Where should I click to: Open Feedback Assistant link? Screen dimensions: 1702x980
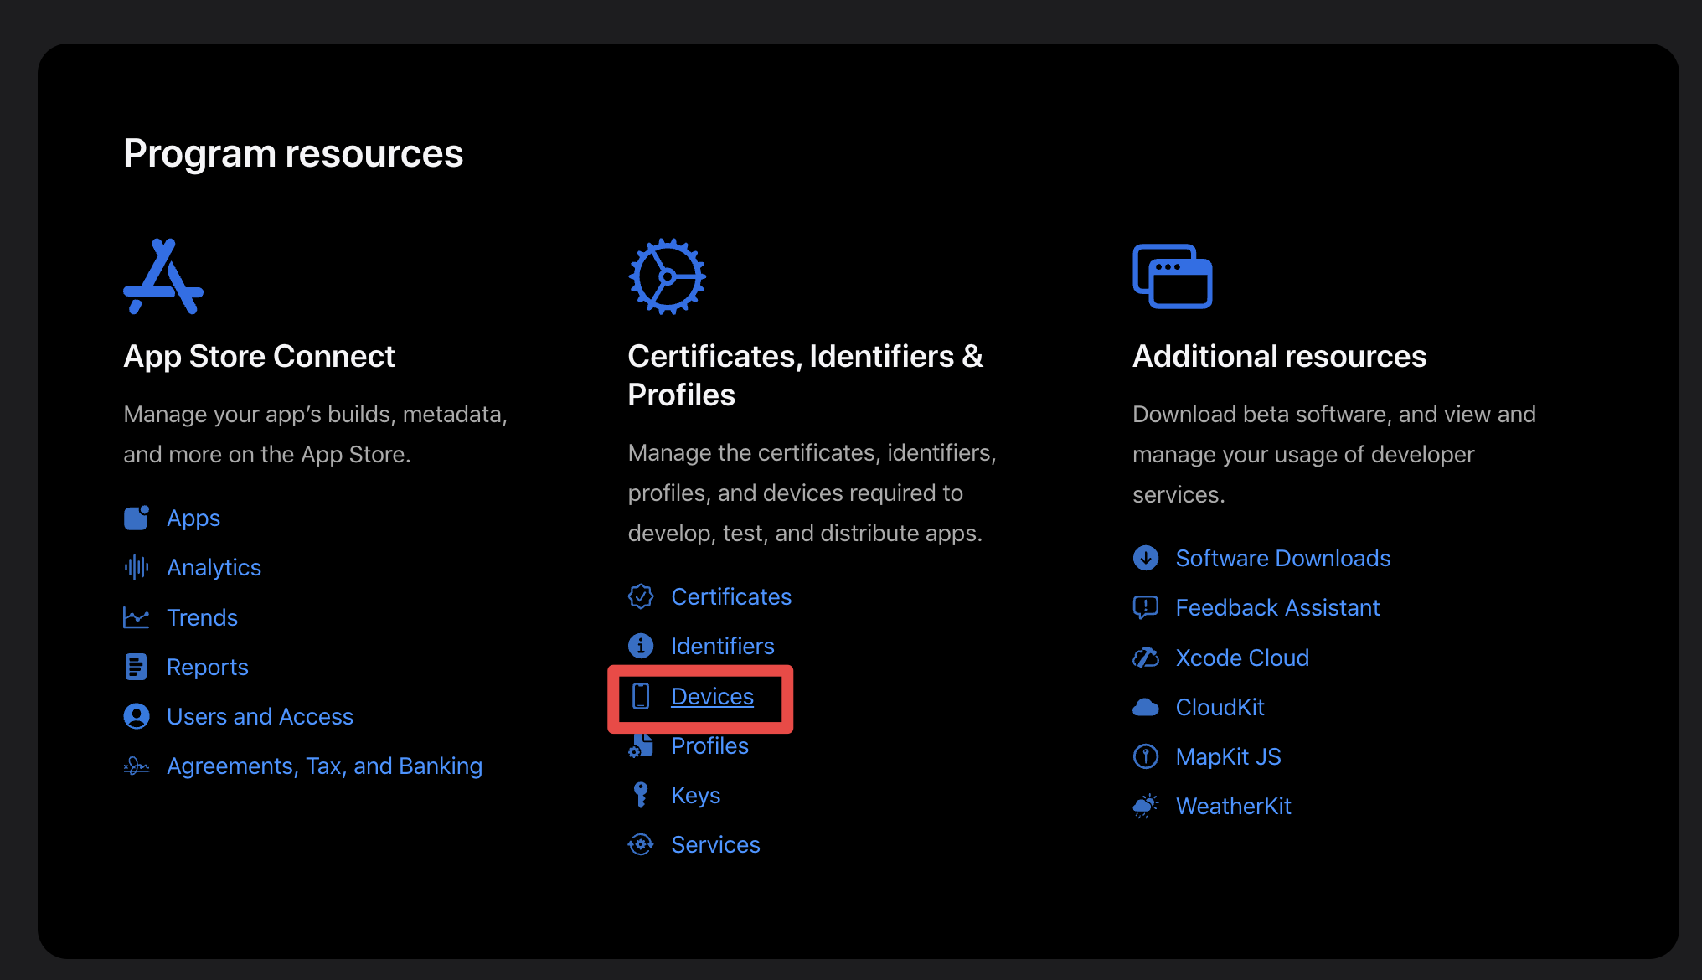1276,608
